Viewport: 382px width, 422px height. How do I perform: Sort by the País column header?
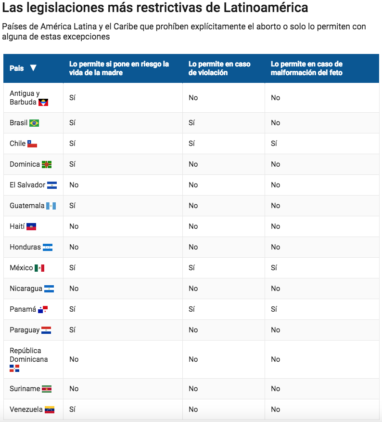tap(16, 68)
